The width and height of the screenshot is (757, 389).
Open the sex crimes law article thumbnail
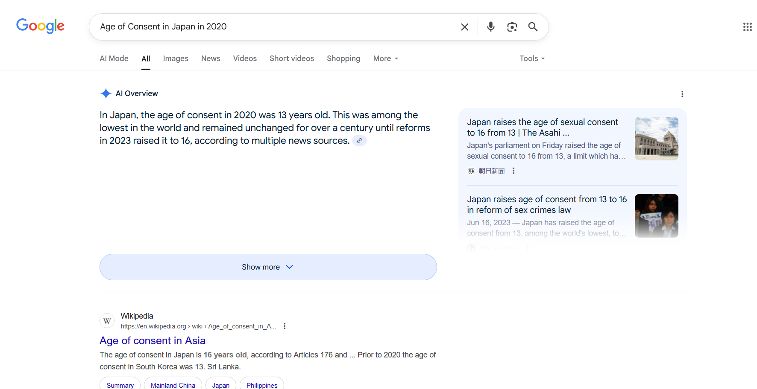pos(657,216)
